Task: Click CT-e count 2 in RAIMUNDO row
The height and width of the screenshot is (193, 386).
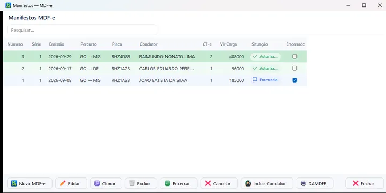Action: point(211,57)
